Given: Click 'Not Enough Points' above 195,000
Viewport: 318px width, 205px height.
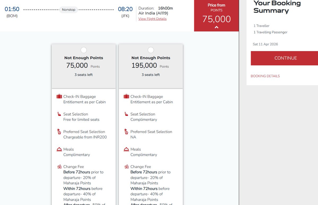Looking at the screenshot, I should [x=151, y=58].
